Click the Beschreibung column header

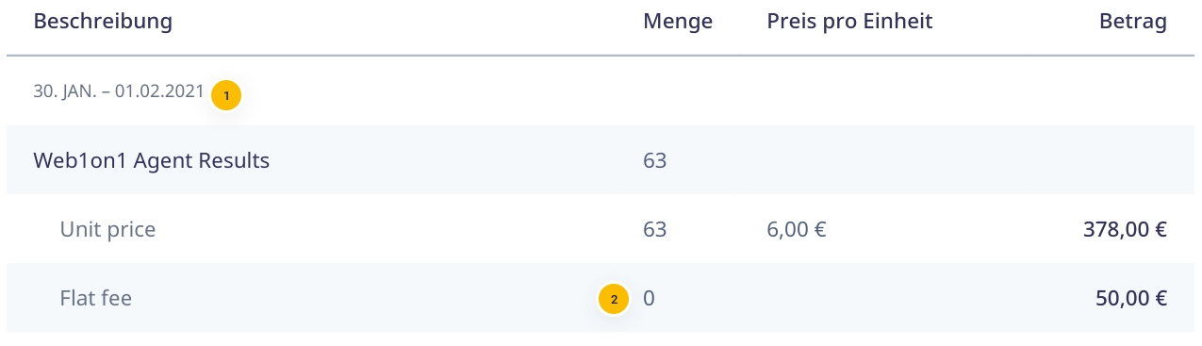click(x=103, y=21)
